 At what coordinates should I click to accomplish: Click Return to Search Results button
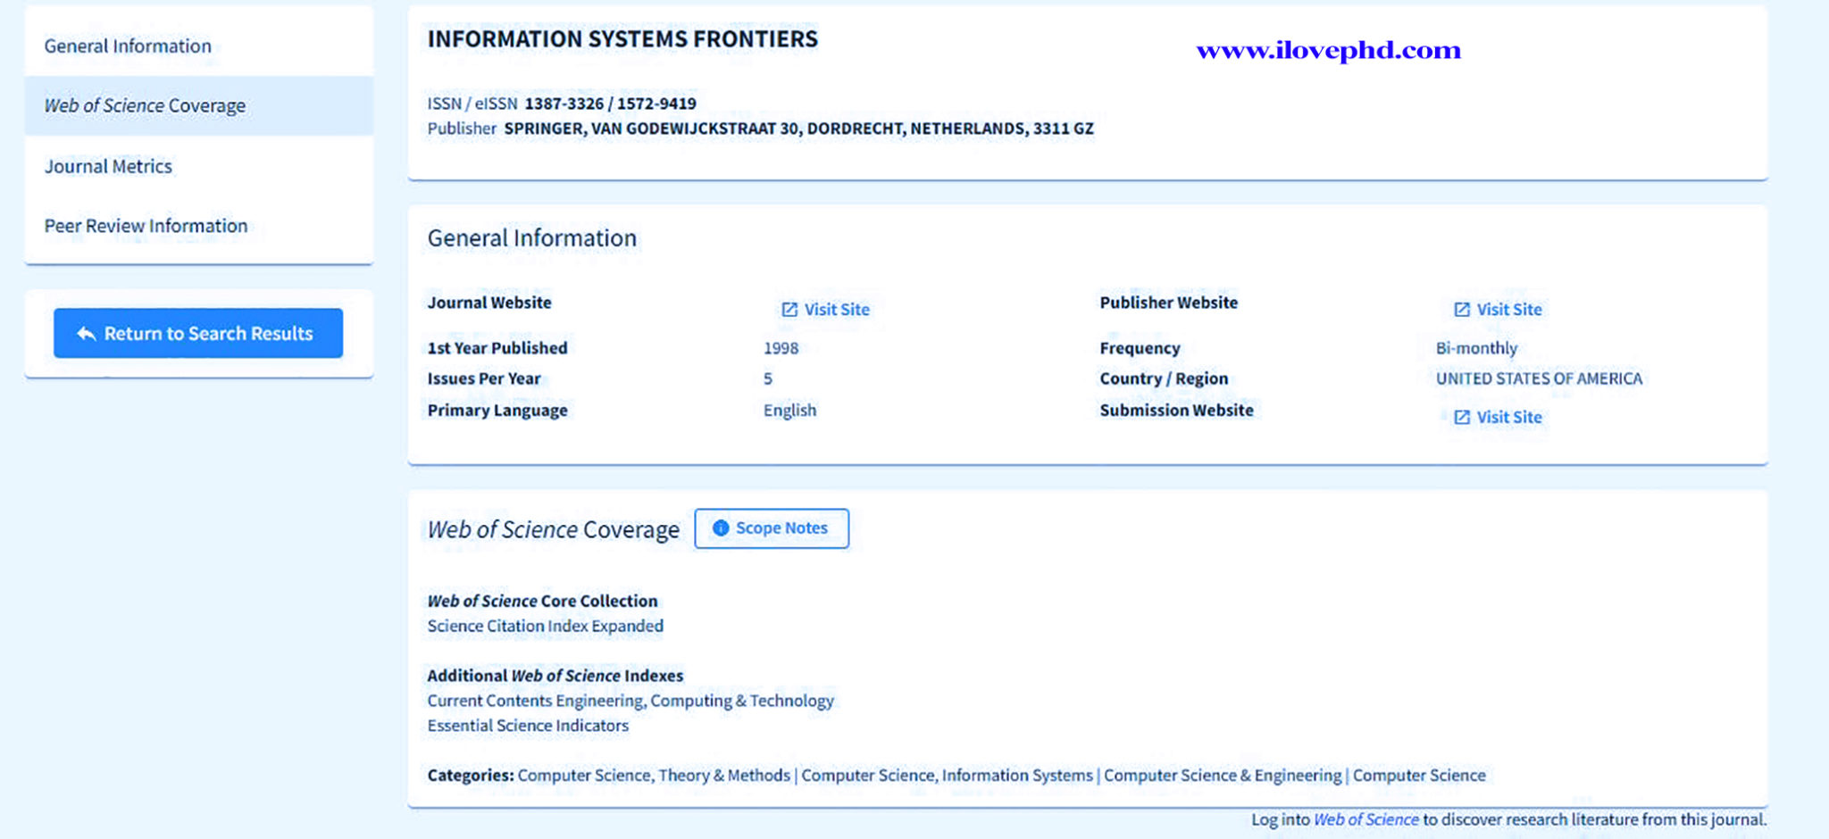198,333
